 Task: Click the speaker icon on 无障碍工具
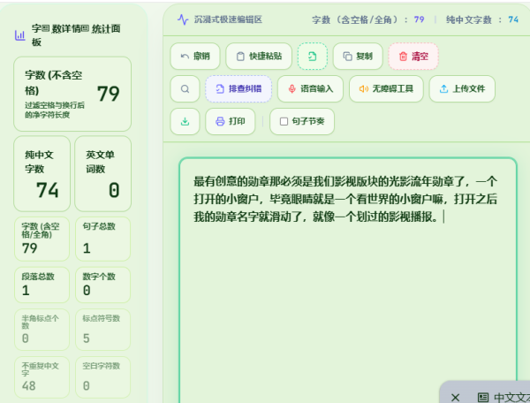(364, 89)
